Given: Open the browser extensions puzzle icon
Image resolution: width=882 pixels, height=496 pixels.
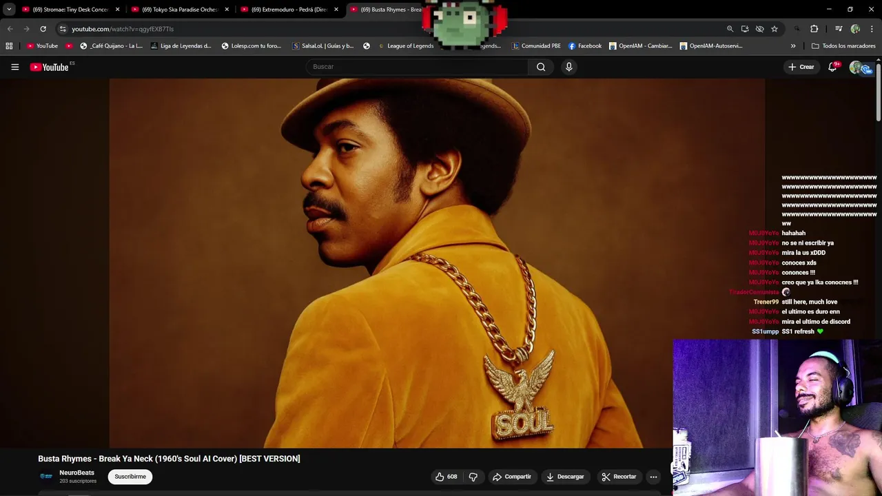Looking at the screenshot, I should tap(814, 29).
